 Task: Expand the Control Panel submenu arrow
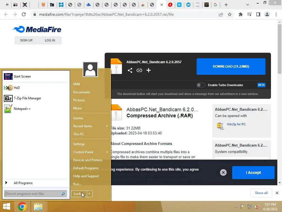click(x=107, y=152)
